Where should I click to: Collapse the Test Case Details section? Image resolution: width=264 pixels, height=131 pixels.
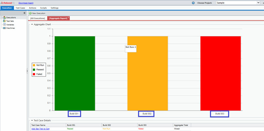pos(32,121)
